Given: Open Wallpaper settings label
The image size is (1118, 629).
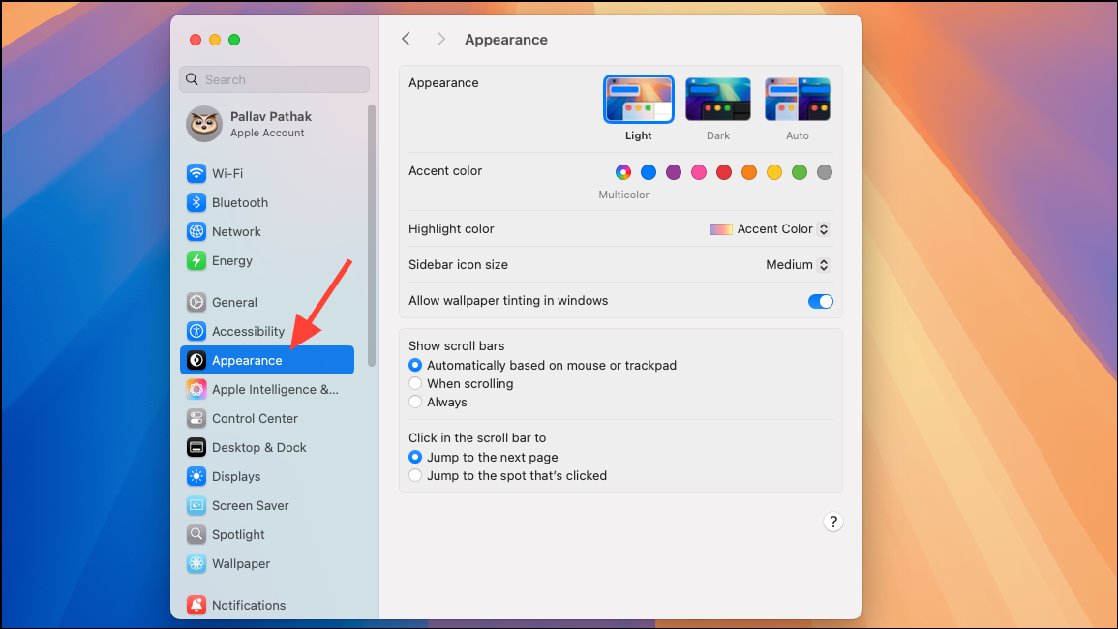Looking at the screenshot, I should point(241,563).
